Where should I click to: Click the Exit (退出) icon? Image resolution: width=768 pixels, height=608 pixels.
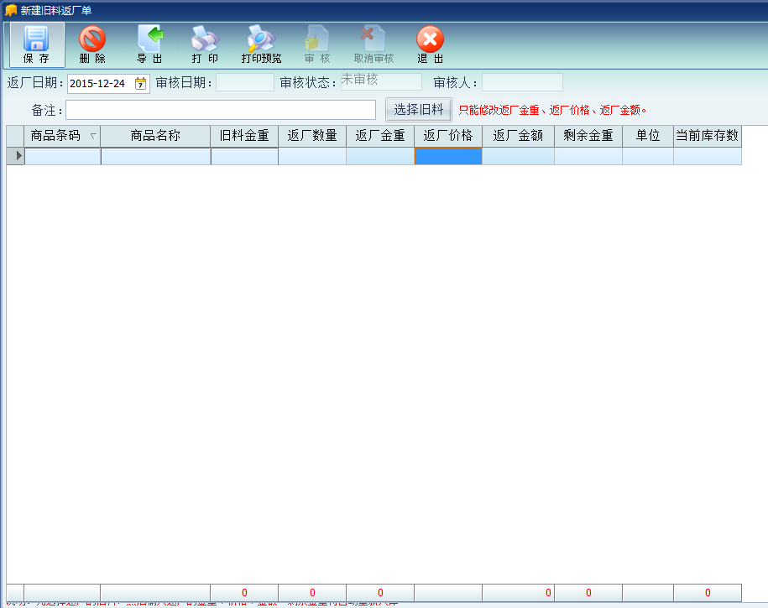(430, 44)
